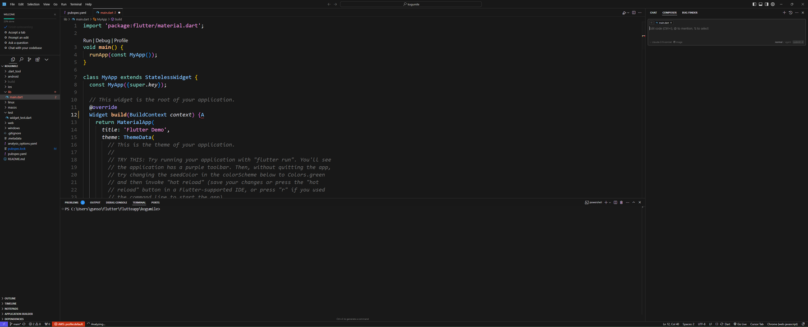This screenshot has height=327, width=808.
Task: Split the editor to the right
Action: pos(633,12)
